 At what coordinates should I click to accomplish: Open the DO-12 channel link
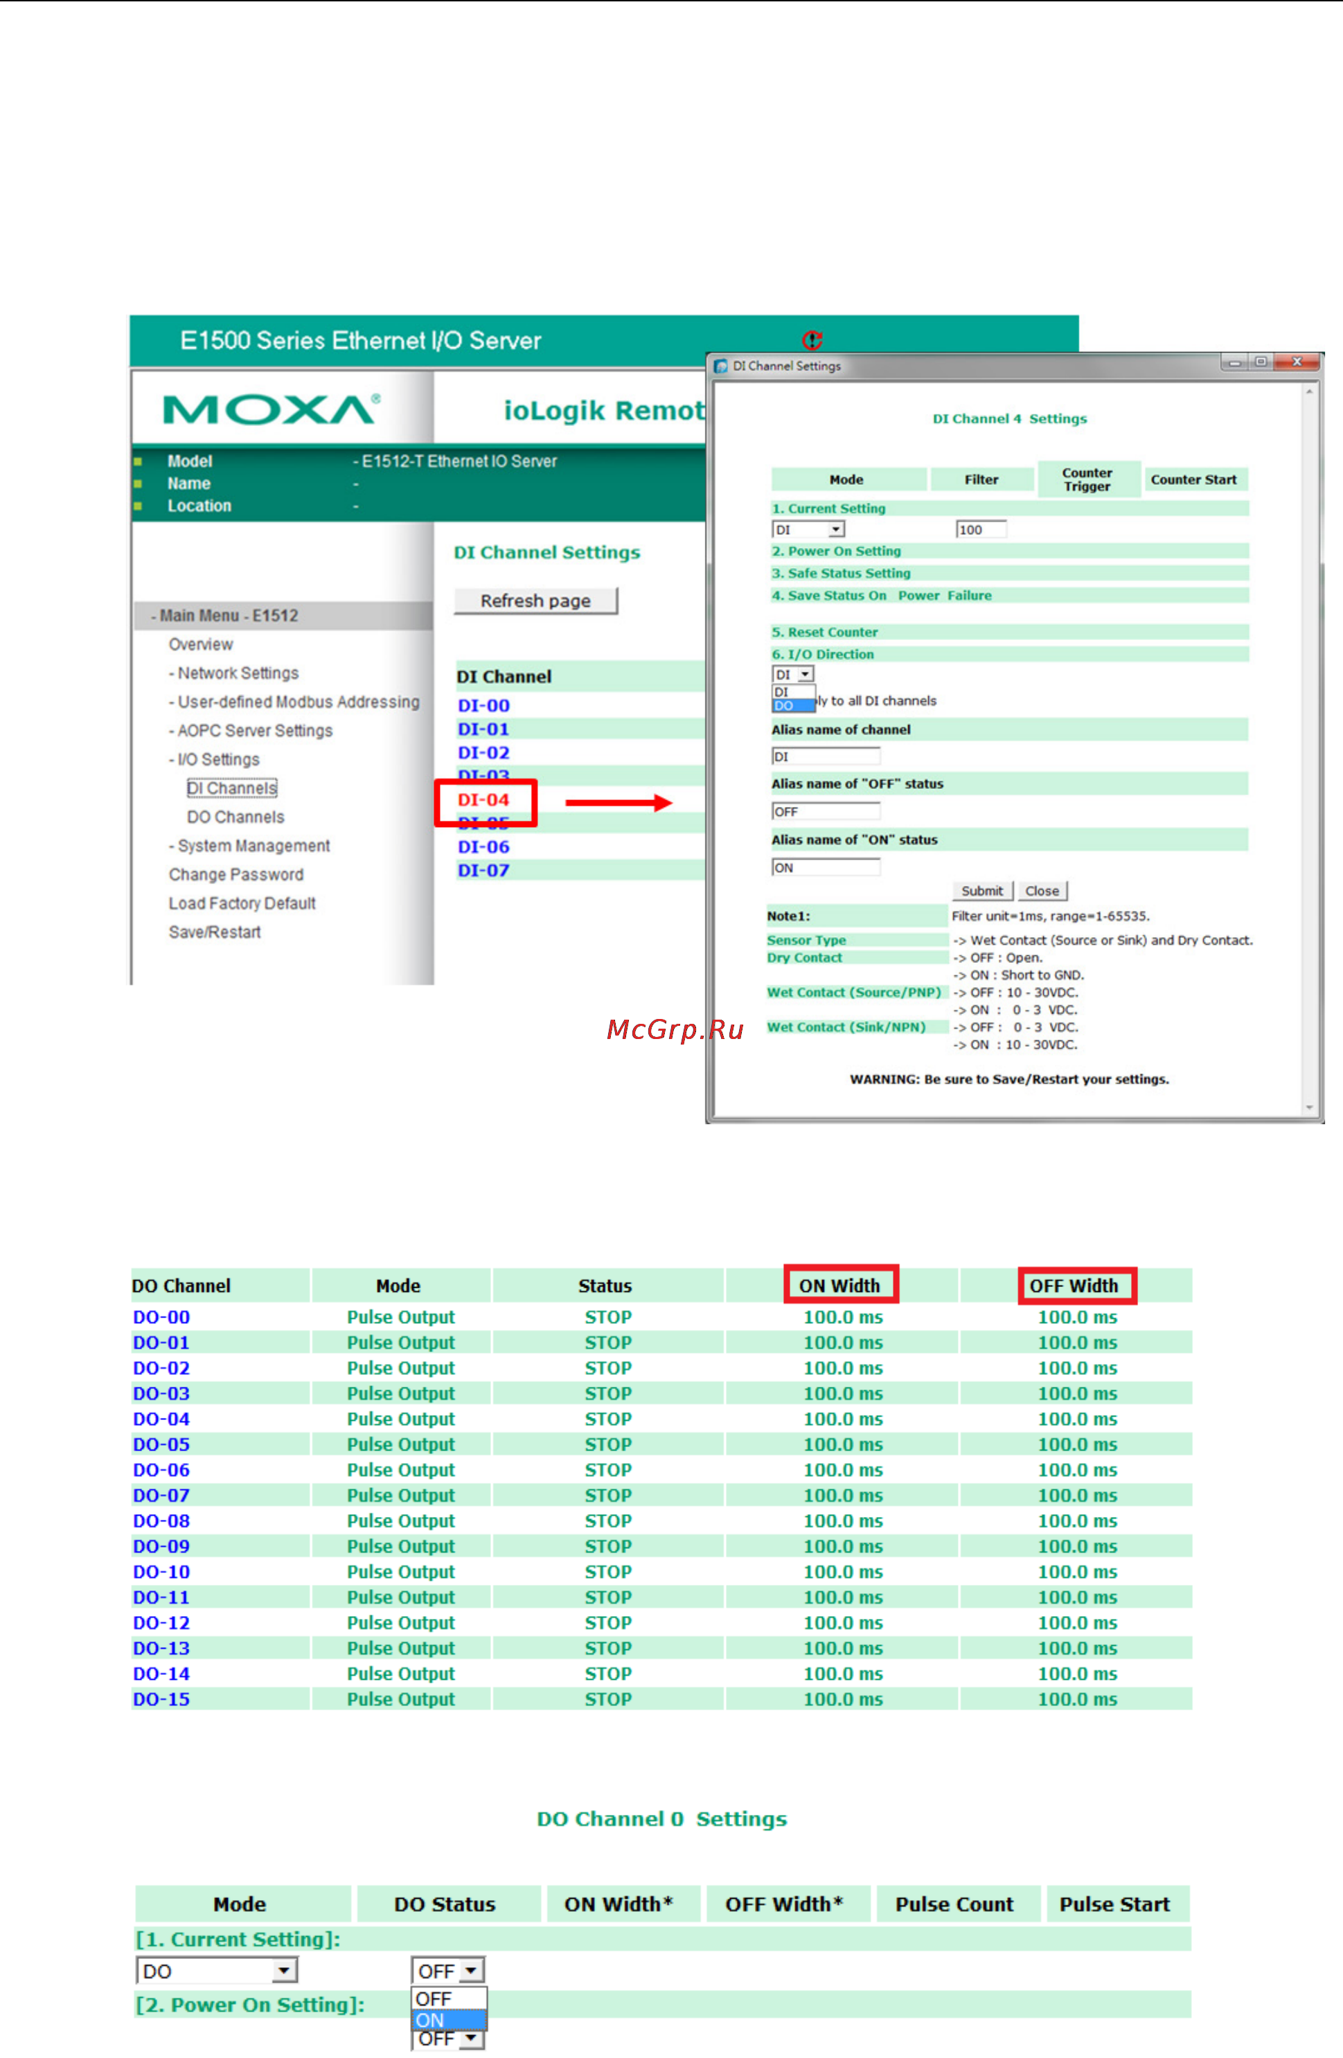coord(161,1622)
